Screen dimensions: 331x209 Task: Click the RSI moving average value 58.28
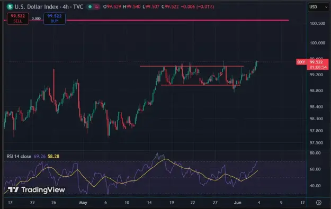tap(53, 157)
